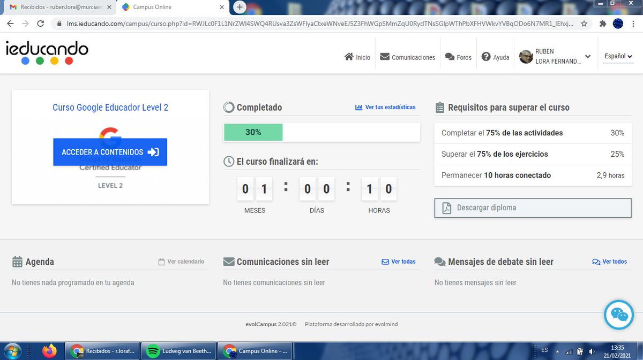643x360 pixels.
Task: Click Plataforma desarrollada por evolmind text
Action: [351, 324]
